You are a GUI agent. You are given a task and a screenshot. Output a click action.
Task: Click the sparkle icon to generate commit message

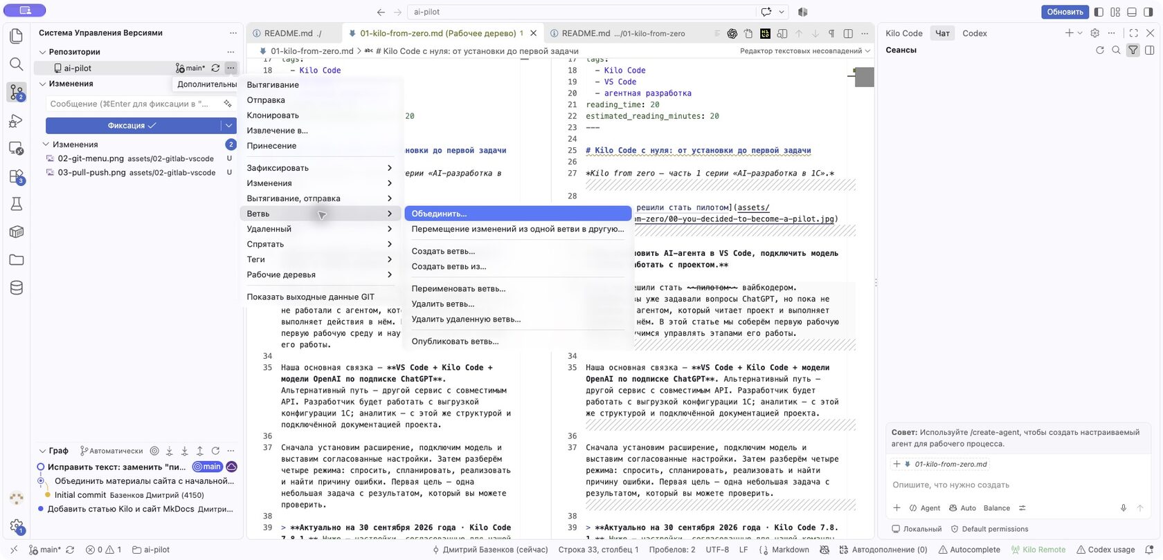(x=228, y=104)
